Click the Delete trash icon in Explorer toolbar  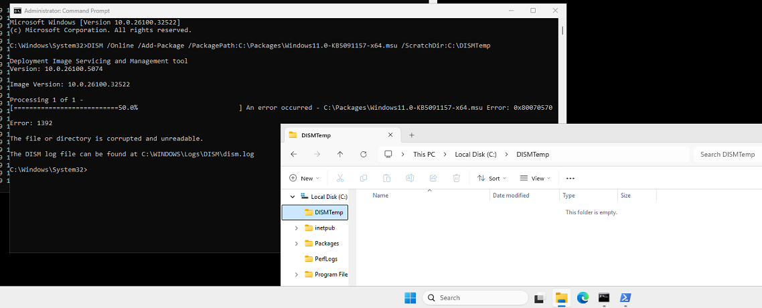pyautogui.click(x=457, y=178)
